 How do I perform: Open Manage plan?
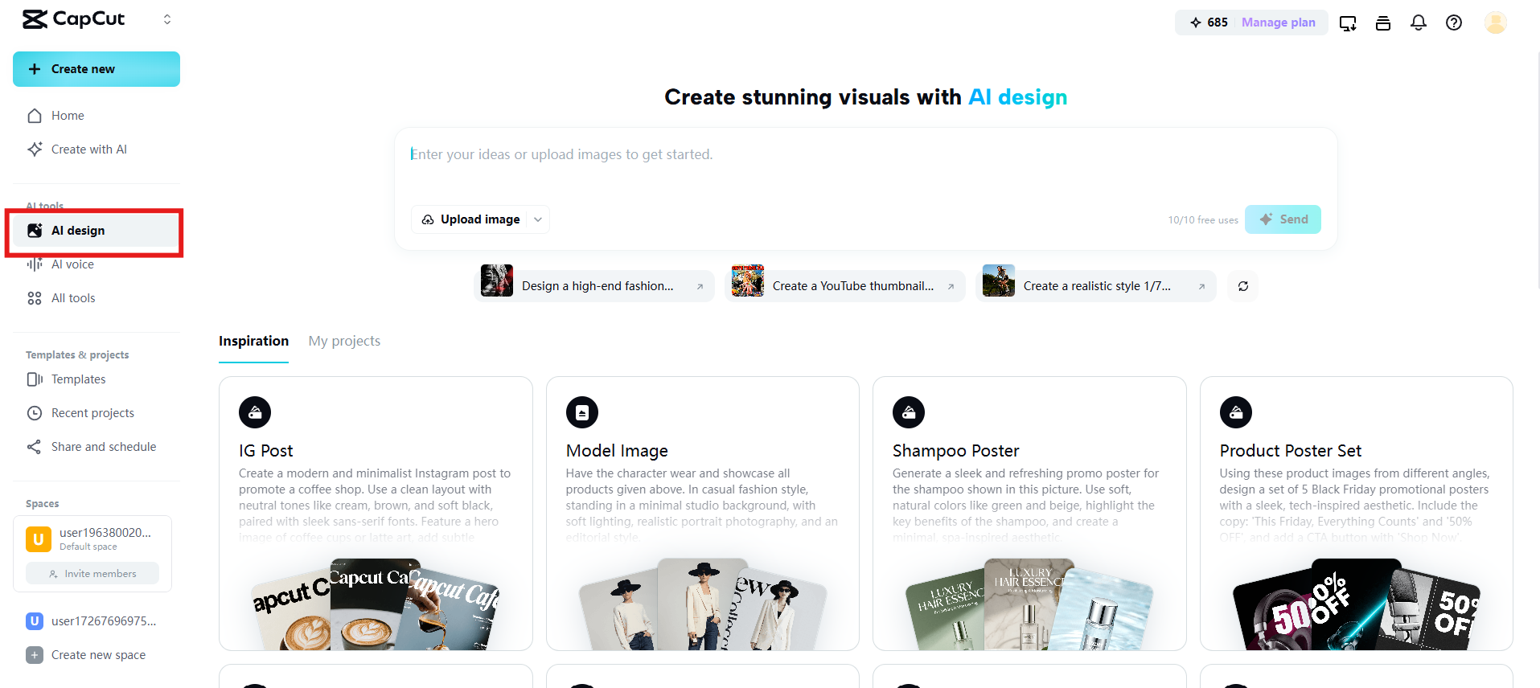(1279, 23)
